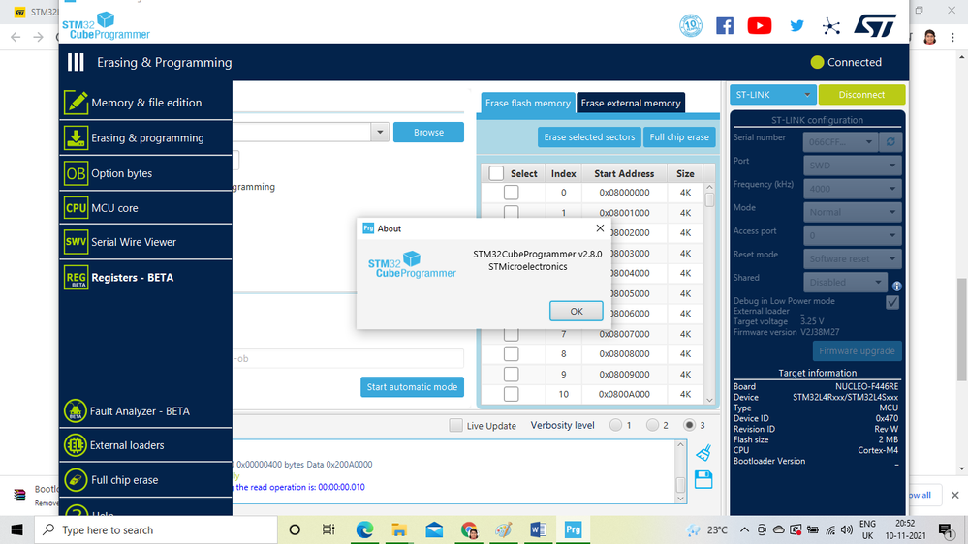
Task: Open MCU core menu item
Action: click(x=115, y=208)
